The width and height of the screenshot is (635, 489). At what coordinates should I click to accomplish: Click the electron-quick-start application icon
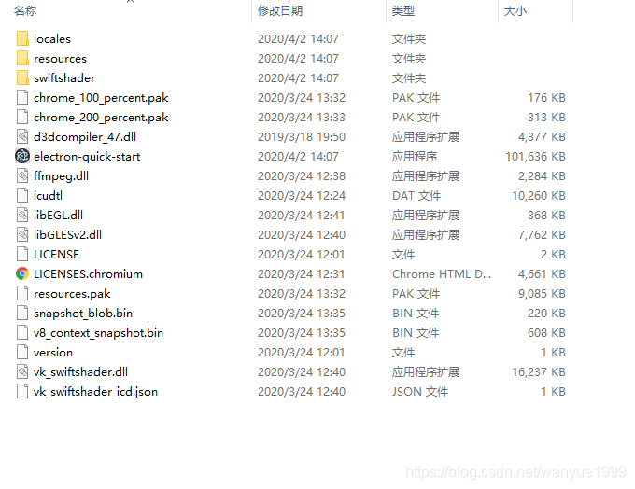[22, 156]
